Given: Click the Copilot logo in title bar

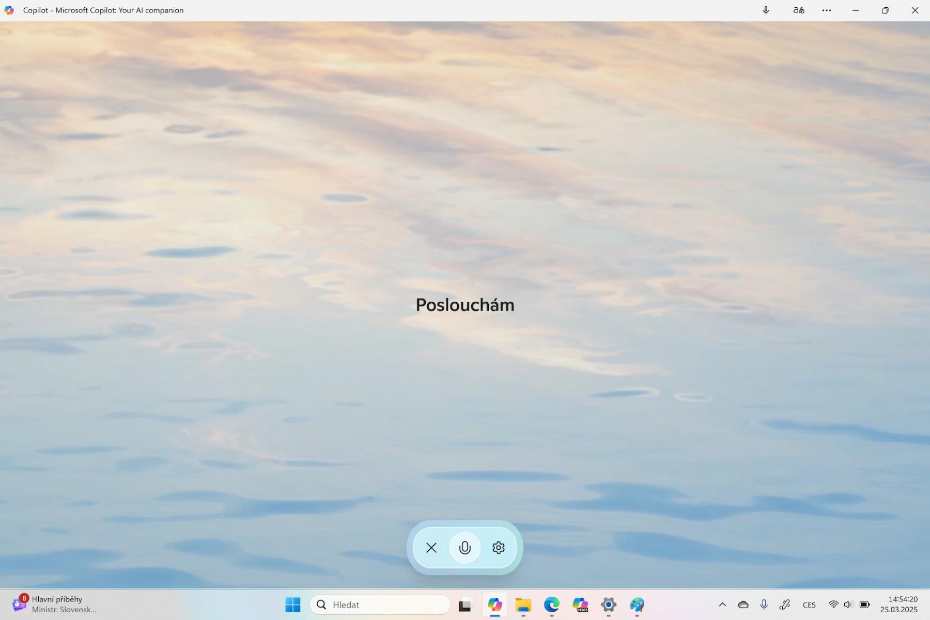Looking at the screenshot, I should tap(9, 10).
